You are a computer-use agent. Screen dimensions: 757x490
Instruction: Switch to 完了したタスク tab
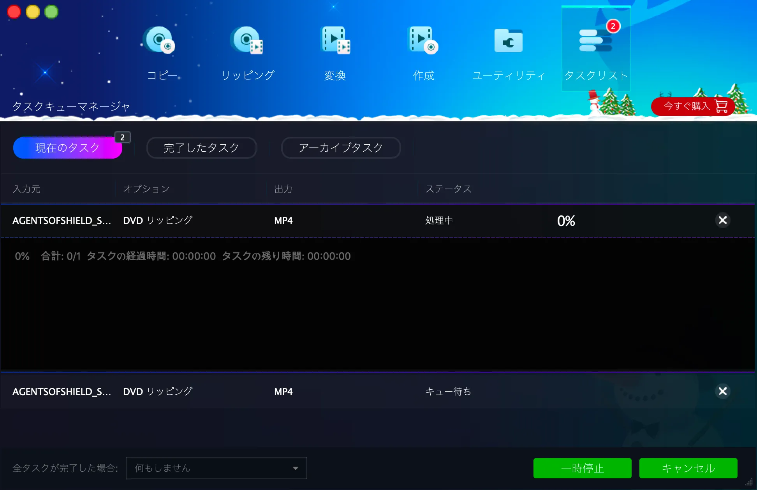201,148
